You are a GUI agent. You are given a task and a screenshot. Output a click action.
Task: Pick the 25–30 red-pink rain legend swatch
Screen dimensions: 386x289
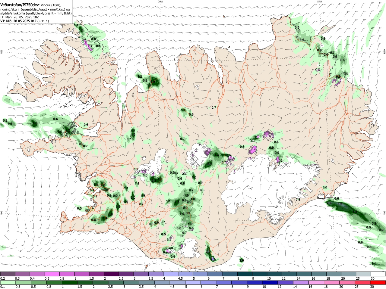coord(362,282)
